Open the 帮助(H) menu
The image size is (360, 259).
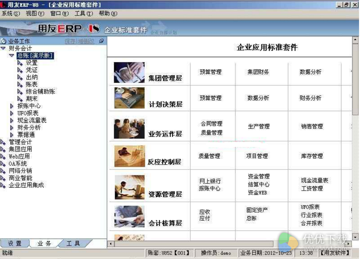[x=108, y=13]
